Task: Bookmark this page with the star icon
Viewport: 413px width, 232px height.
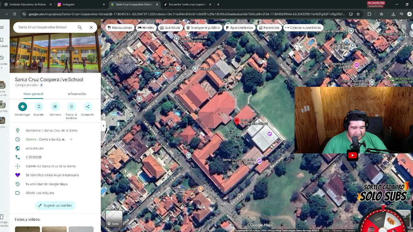Action: coord(358,14)
